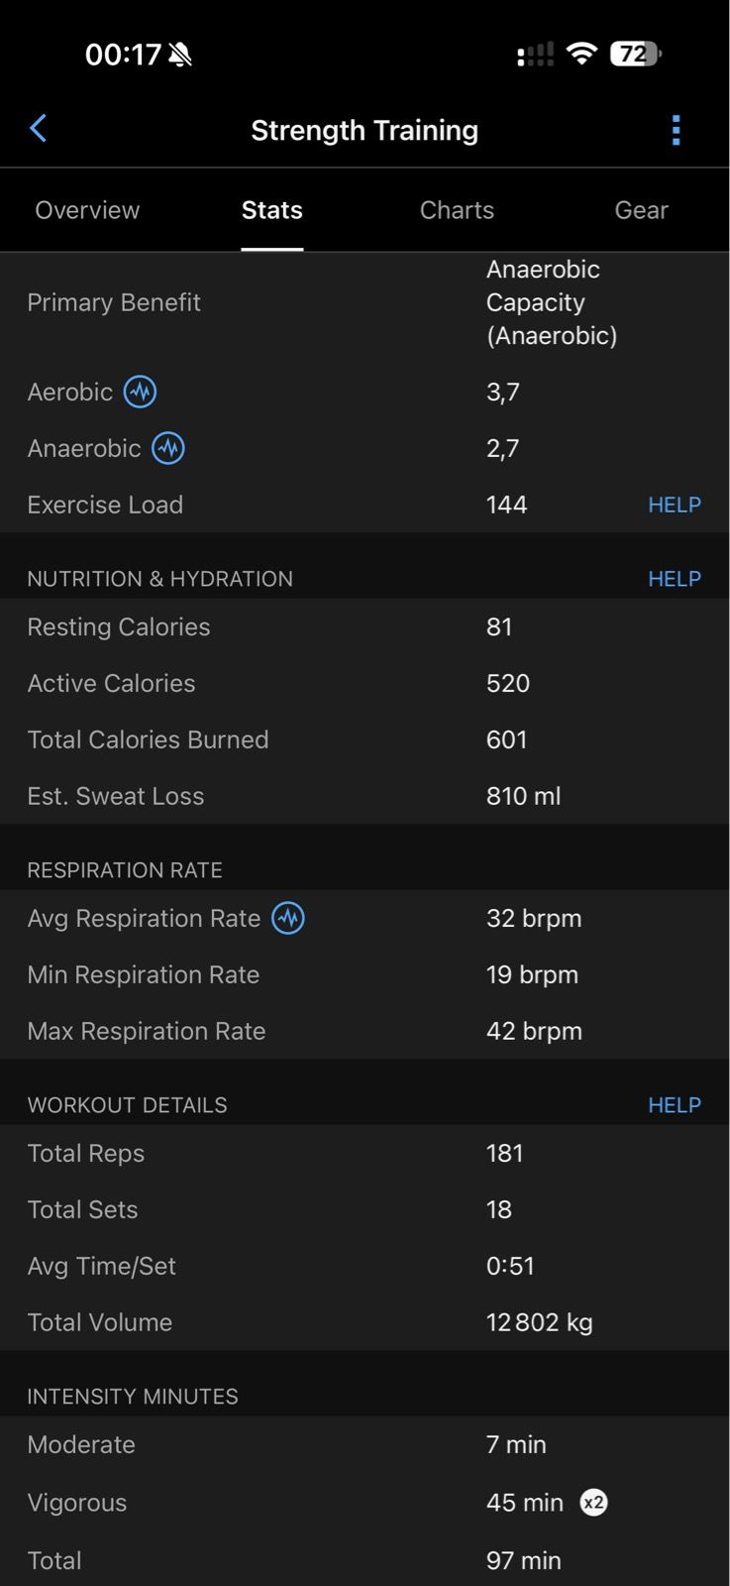The width and height of the screenshot is (730, 1586).
Task: Switch to the Overview tab
Action: pos(87,210)
